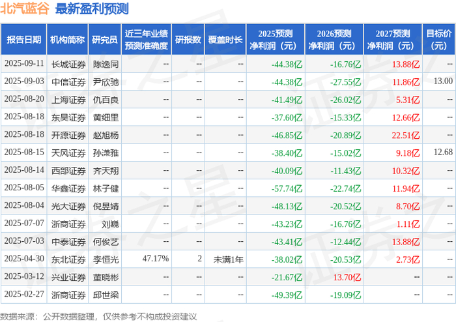Click the 兴业证券 institution cell

[68, 277]
